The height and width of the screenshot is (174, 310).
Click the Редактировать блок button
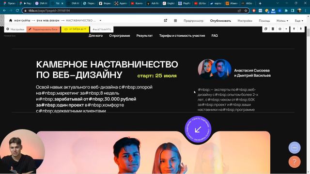[43, 29]
